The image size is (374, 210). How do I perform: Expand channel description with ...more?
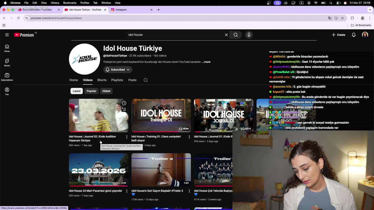point(206,62)
